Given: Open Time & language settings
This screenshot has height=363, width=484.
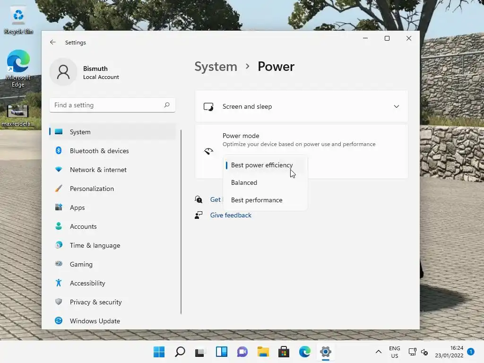Looking at the screenshot, I should (112, 245).
